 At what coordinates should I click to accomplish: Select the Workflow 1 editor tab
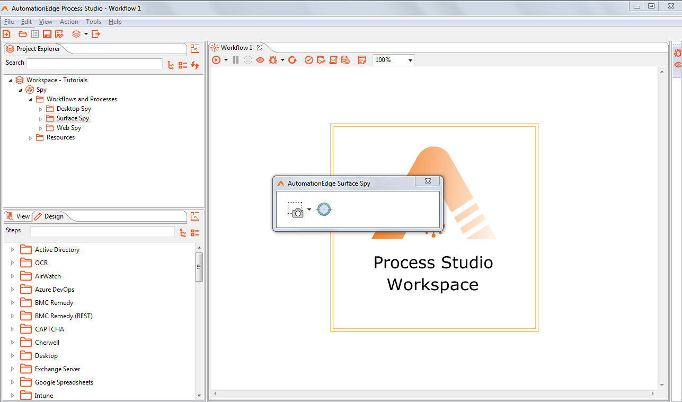click(236, 48)
